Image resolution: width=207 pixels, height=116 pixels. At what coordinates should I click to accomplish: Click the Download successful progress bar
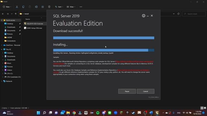pyautogui.click(x=103, y=38)
